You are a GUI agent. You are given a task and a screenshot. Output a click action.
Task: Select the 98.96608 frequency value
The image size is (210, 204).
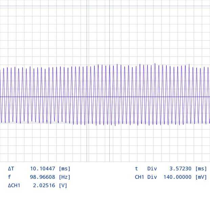(x=42, y=177)
